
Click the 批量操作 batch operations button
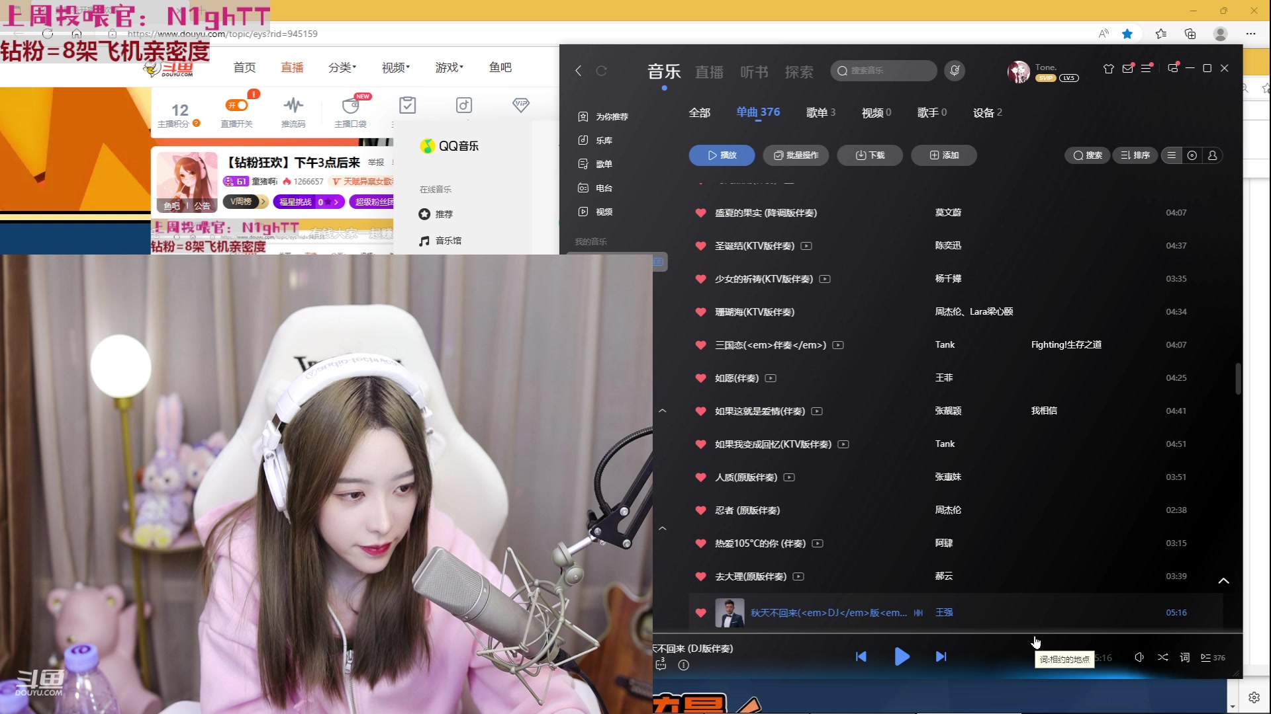[x=795, y=155]
